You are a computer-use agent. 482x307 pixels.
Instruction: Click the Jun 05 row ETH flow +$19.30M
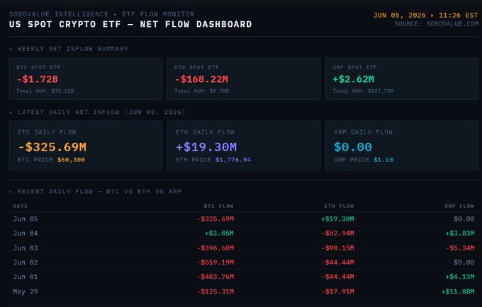[337, 219]
